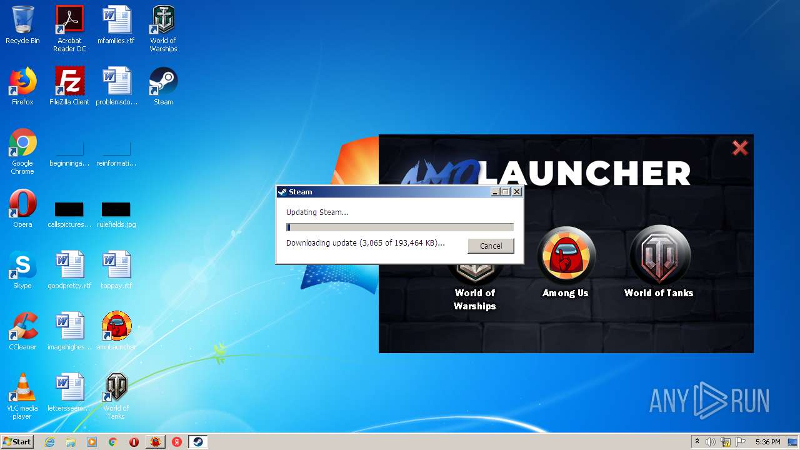Click the taskbar clock

[767, 442]
